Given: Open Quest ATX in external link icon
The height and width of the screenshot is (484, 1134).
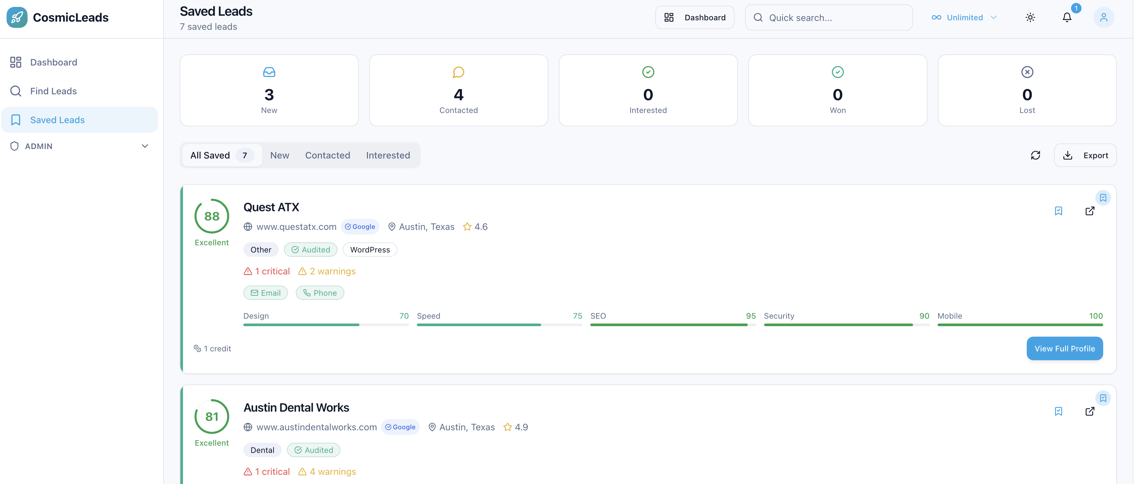Looking at the screenshot, I should (1090, 211).
